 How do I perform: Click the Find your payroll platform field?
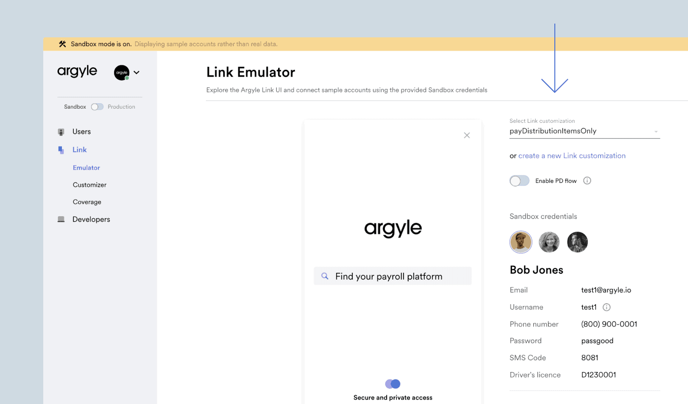pos(393,276)
